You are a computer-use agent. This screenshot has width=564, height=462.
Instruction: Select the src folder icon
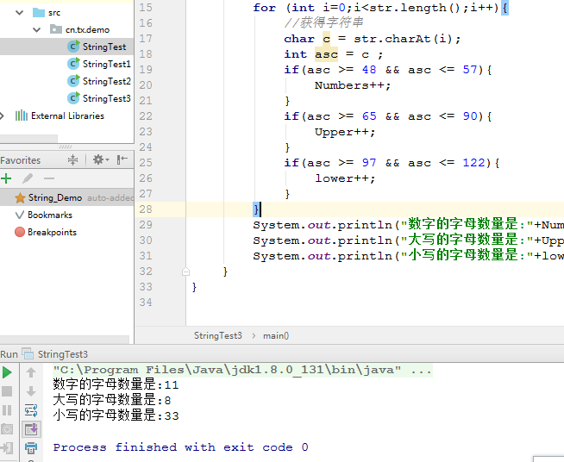39,13
